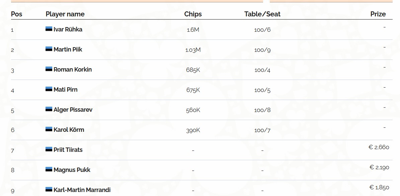Select Martin Piik's player name

(x=68, y=50)
